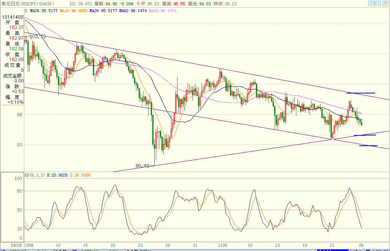Click the 10141400 date code in side panel
The width and height of the screenshot is (390, 251).
13,17
